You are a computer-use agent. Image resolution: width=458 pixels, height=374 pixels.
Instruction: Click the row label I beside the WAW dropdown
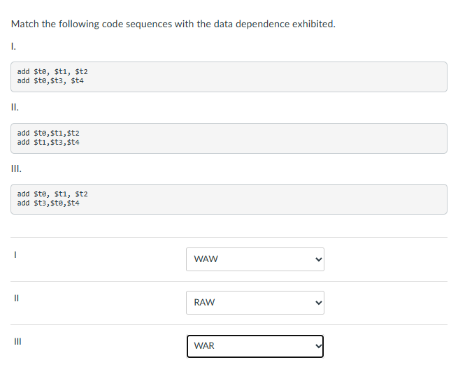point(13,255)
